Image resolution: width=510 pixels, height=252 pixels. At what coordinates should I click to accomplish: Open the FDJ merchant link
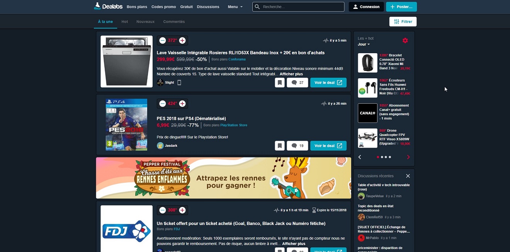pyautogui.click(x=177, y=229)
